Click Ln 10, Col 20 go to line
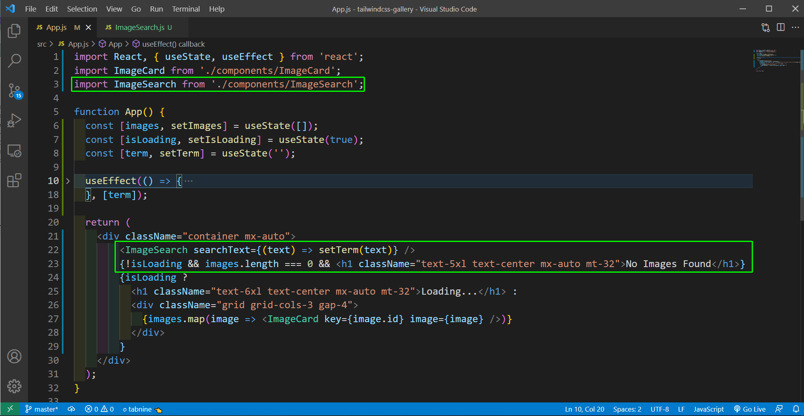 [x=584, y=409]
